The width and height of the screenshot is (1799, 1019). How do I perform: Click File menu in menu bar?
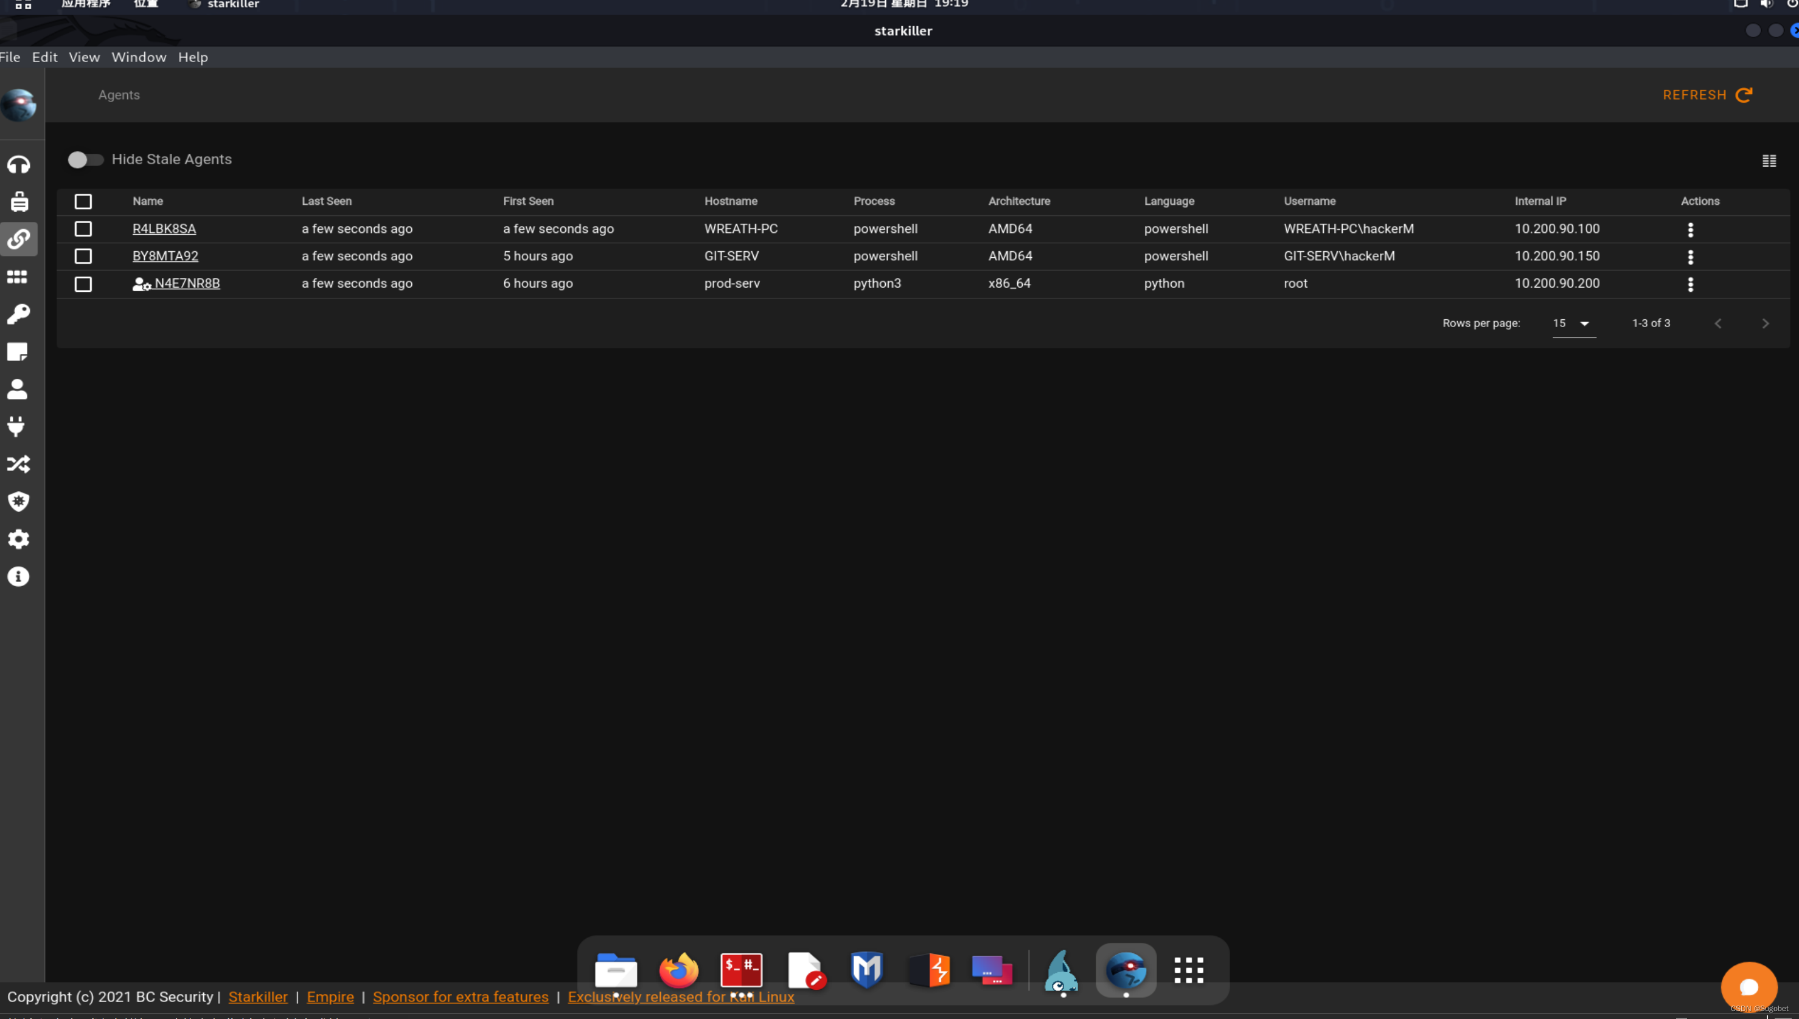10,57
